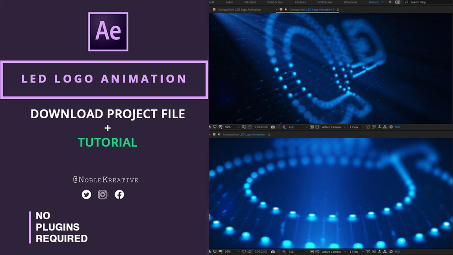Screen dimensions: 453x255
Task: Open the LED Logo Animation 2 panel menu
Action: [x=338, y=9]
